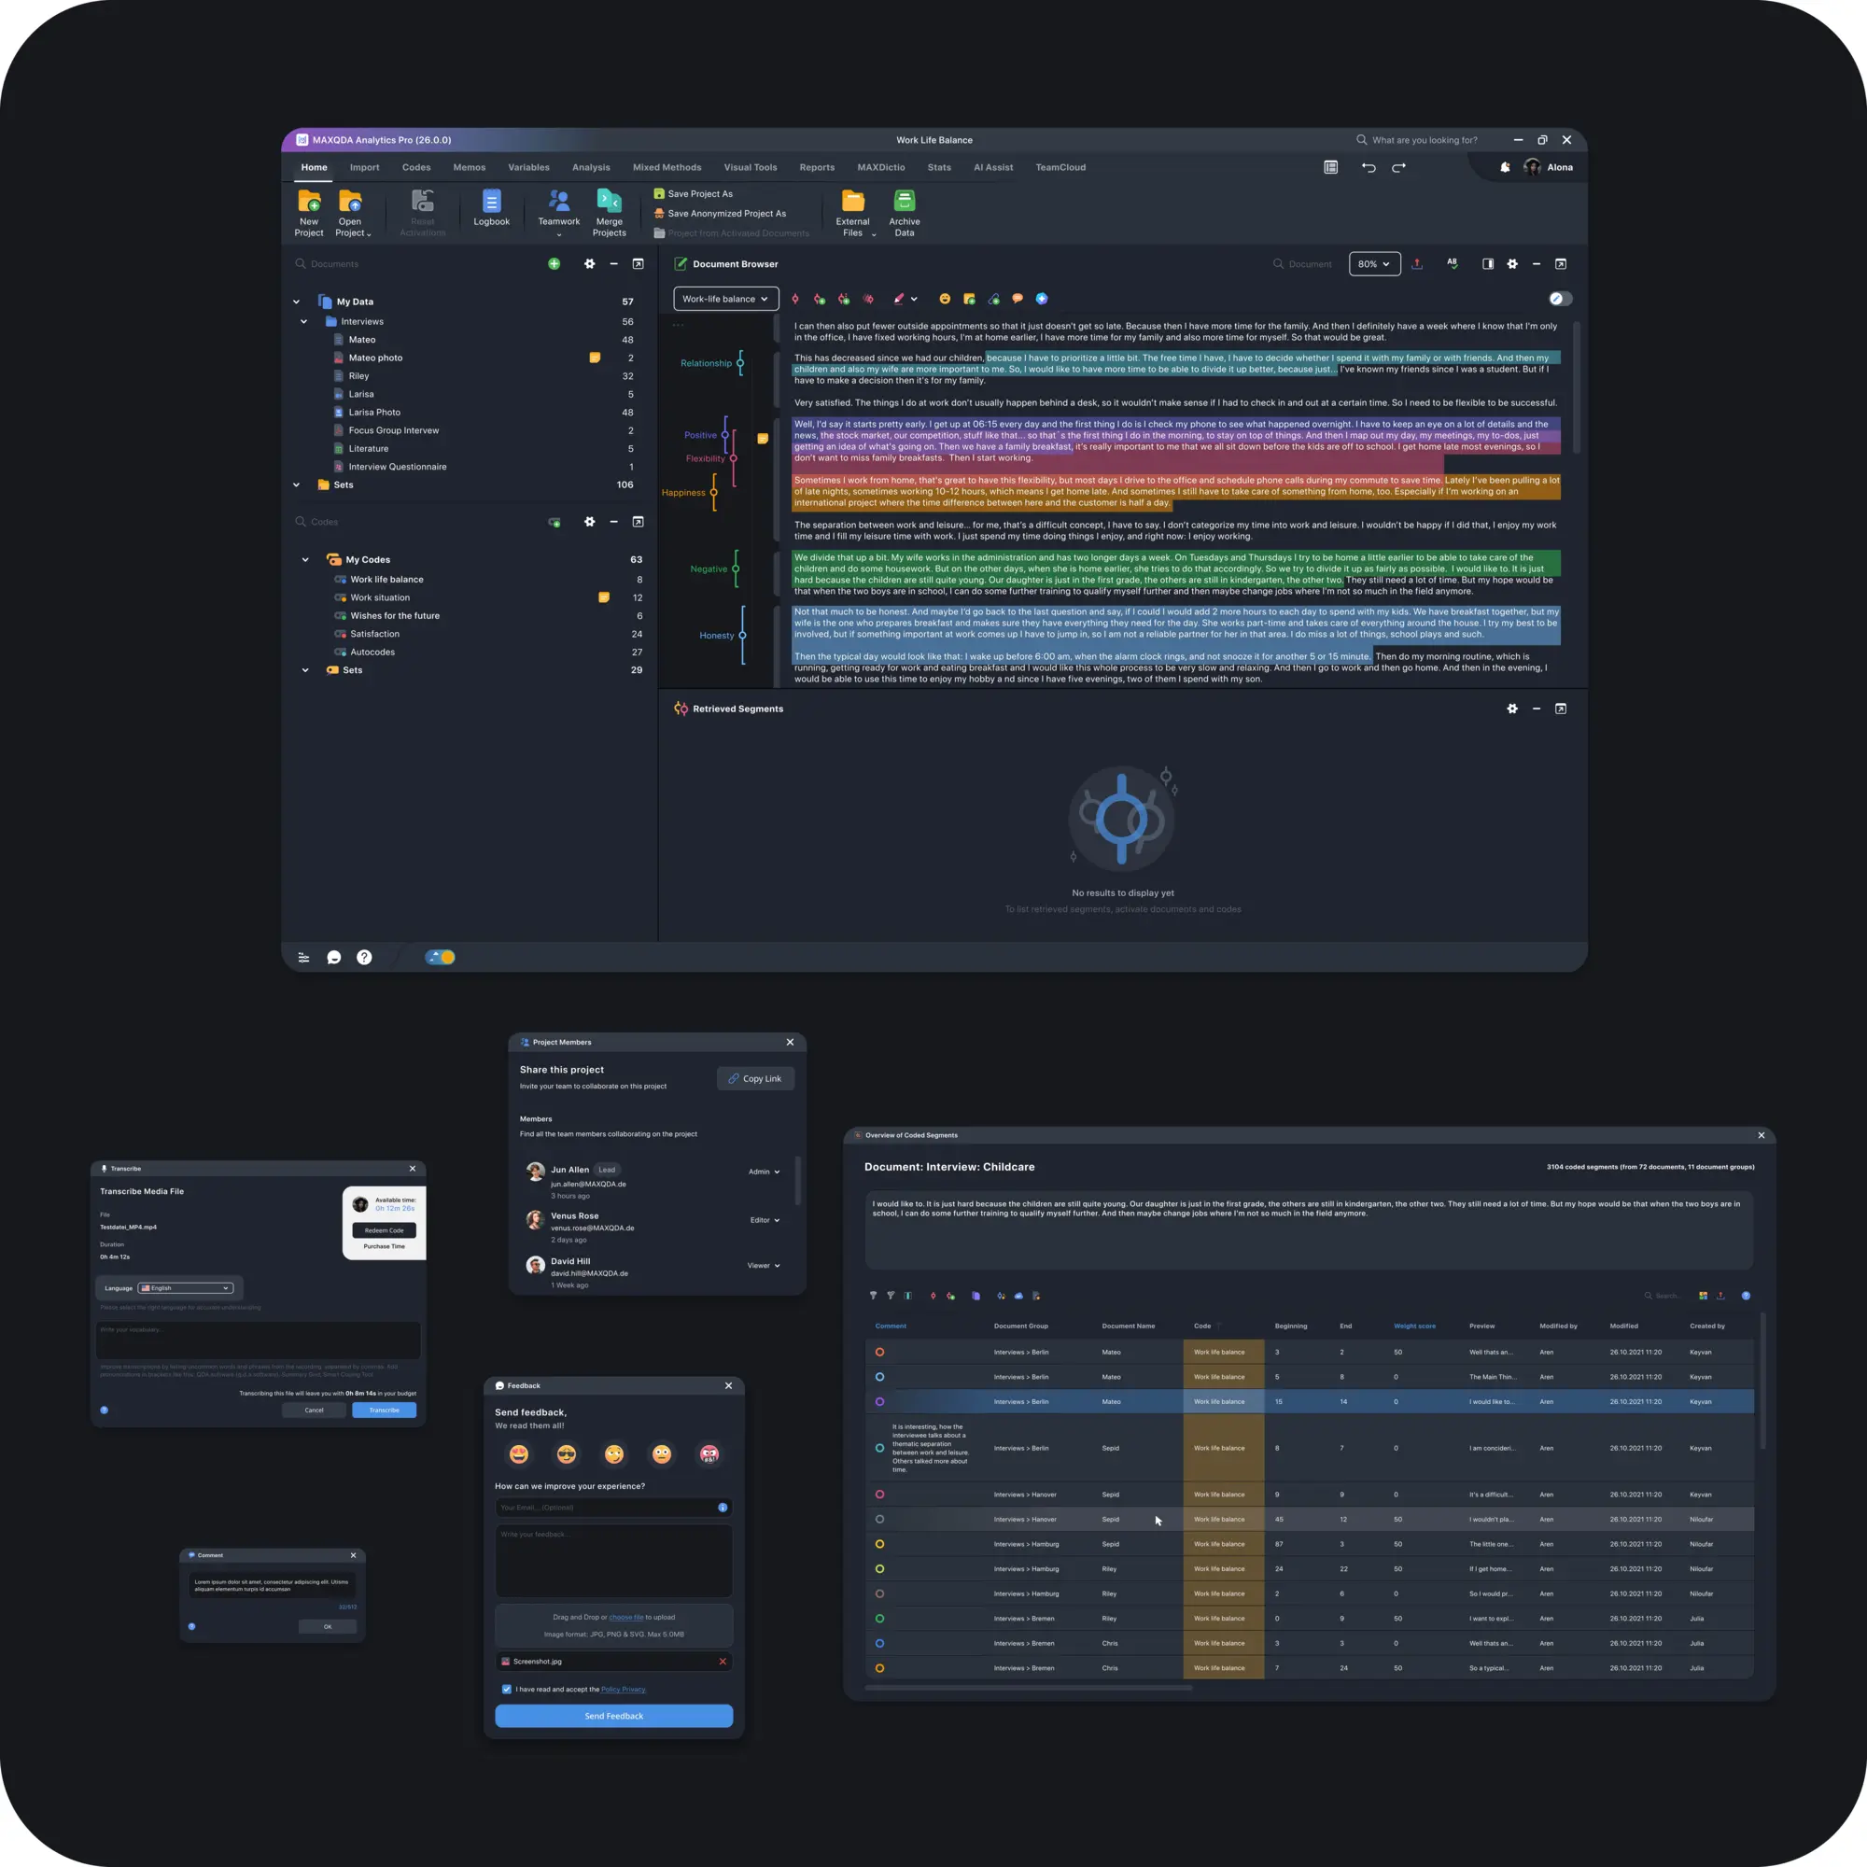
Task: Click the notifications bell icon
Action: (x=1505, y=167)
